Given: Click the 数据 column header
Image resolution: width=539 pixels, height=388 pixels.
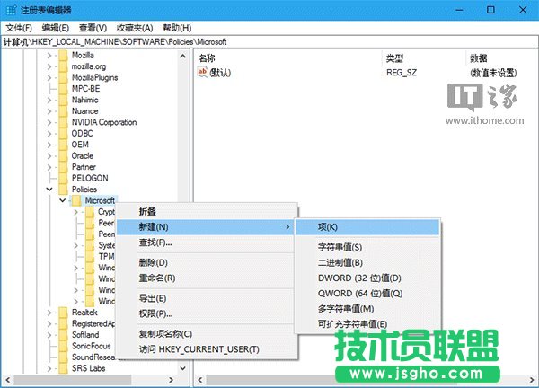Looking at the screenshot, I should 502,58.
